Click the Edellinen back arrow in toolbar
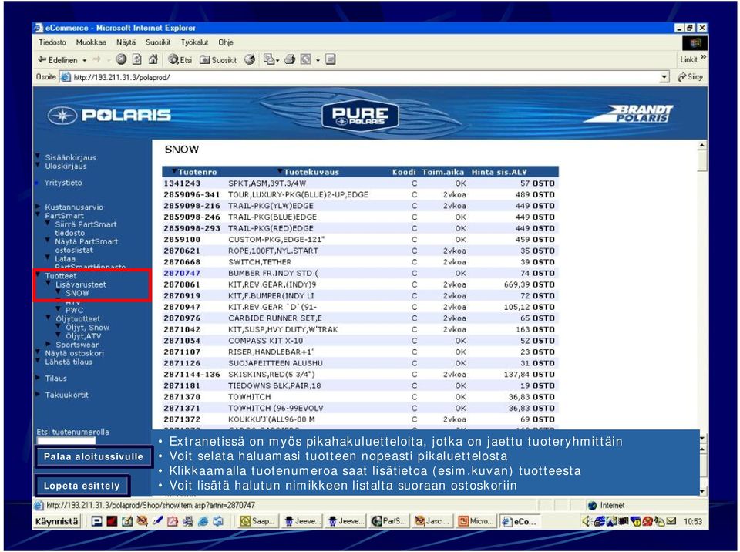The image size is (740, 552). click(42, 59)
